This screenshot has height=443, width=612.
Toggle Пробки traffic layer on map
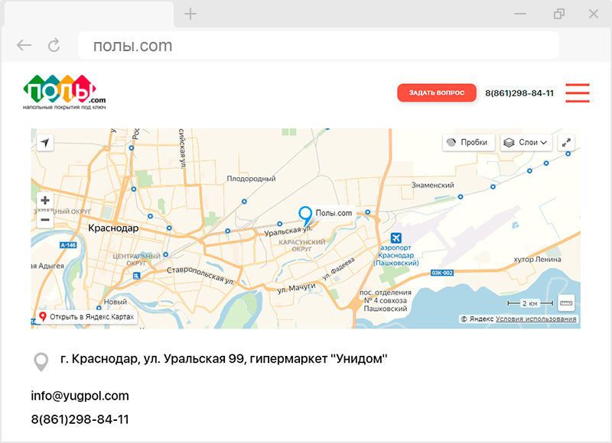(x=468, y=143)
